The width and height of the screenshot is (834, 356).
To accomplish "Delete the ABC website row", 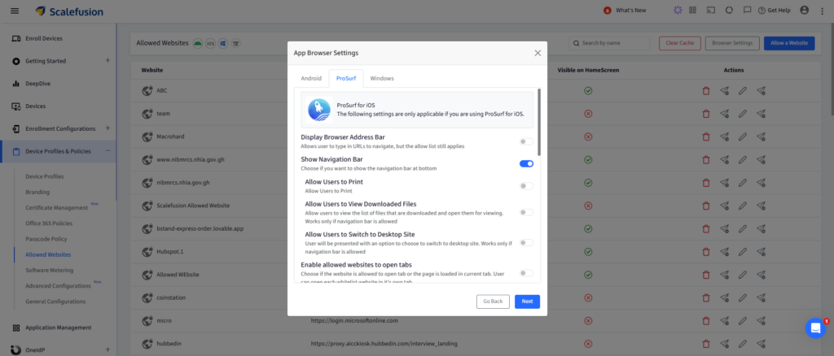I will tap(706, 91).
